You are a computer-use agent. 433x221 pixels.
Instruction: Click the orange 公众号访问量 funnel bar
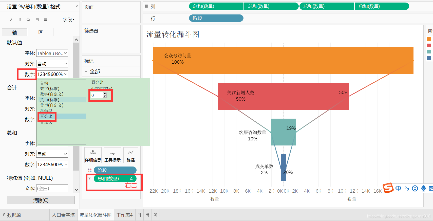[x=283, y=61]
